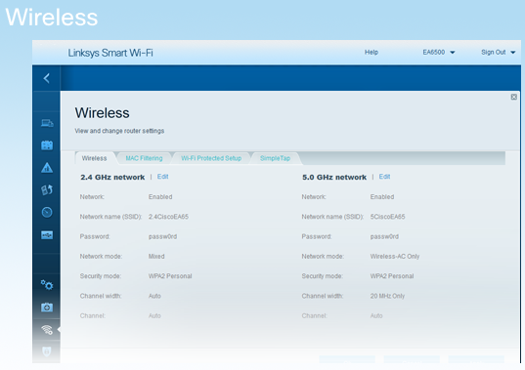Image resolution: width=525 pixels, height=370 pixels.
Task: Click 5.0 GHz Channel value Auto
Action: coord(376,315)
